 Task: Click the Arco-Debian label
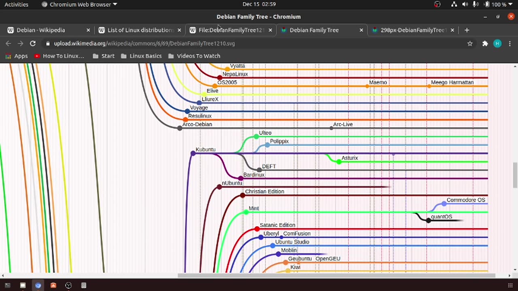(197, 124)
